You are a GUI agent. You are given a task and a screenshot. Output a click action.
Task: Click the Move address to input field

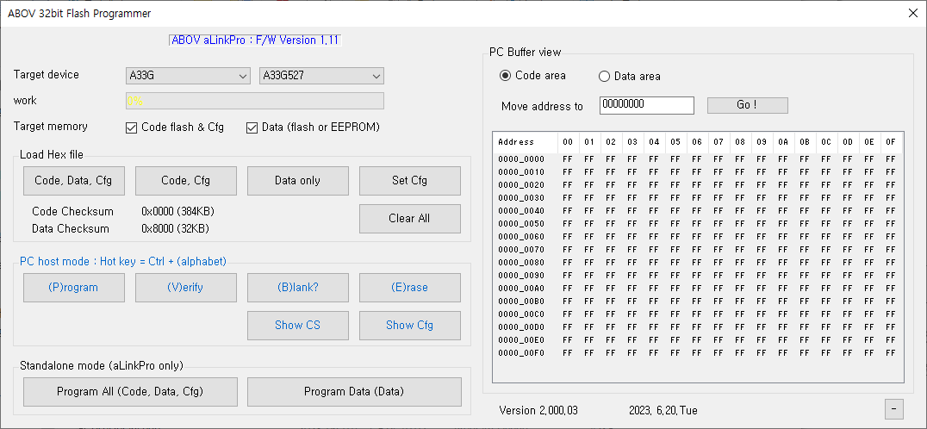click(x=646, y=105)
